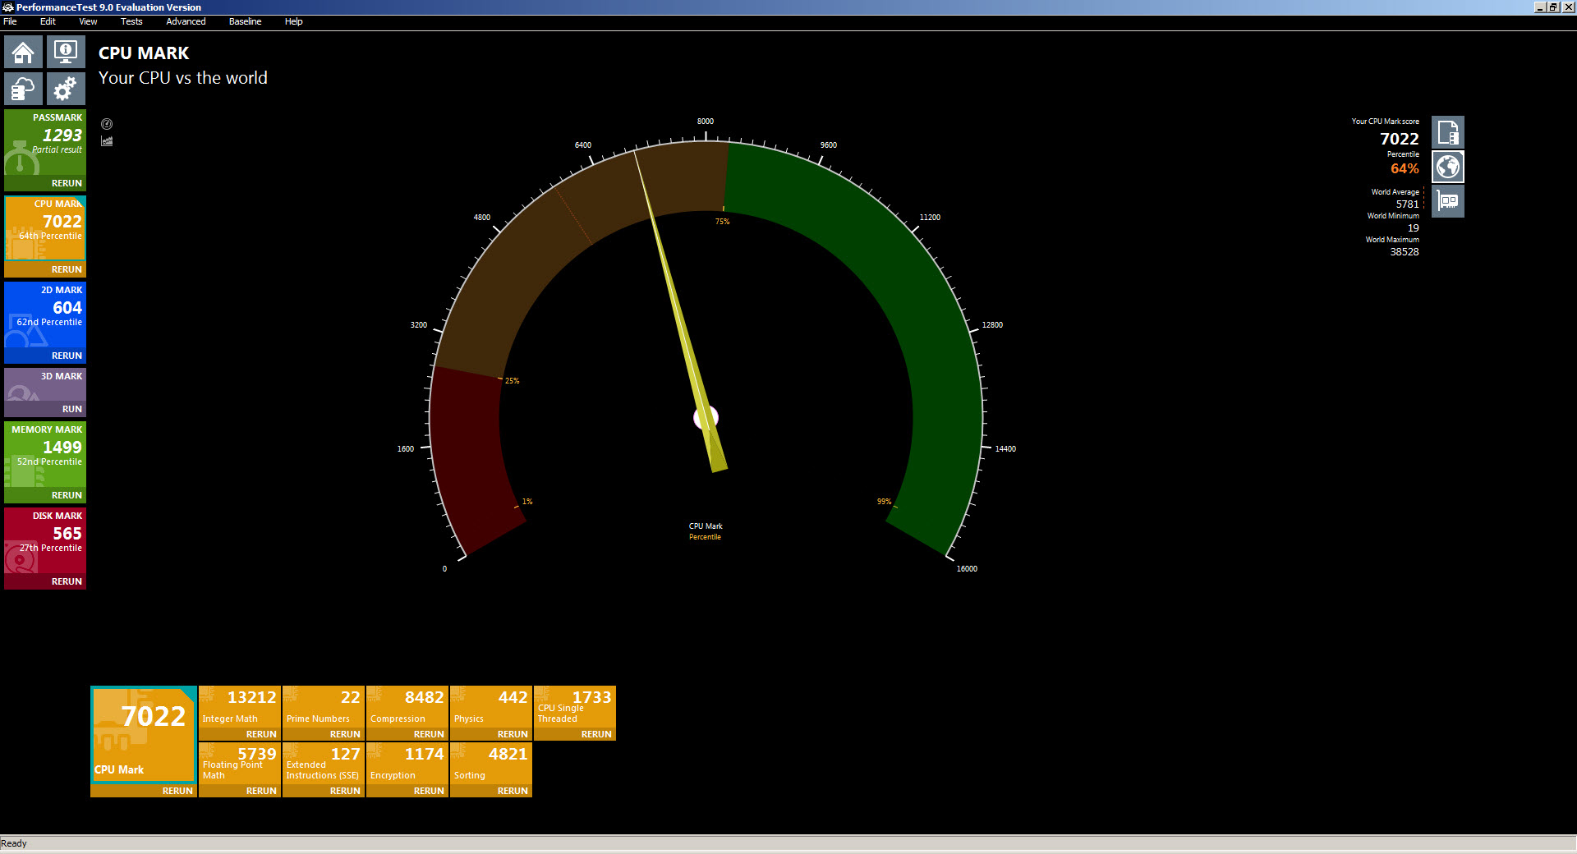Select the Sorting 4821 score
The image size is (1577, 854).
click(508, 754)
